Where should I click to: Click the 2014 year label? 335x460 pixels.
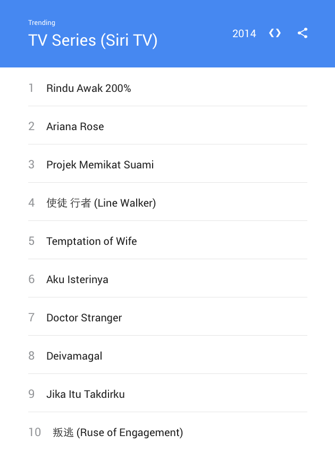click(244, 33)
